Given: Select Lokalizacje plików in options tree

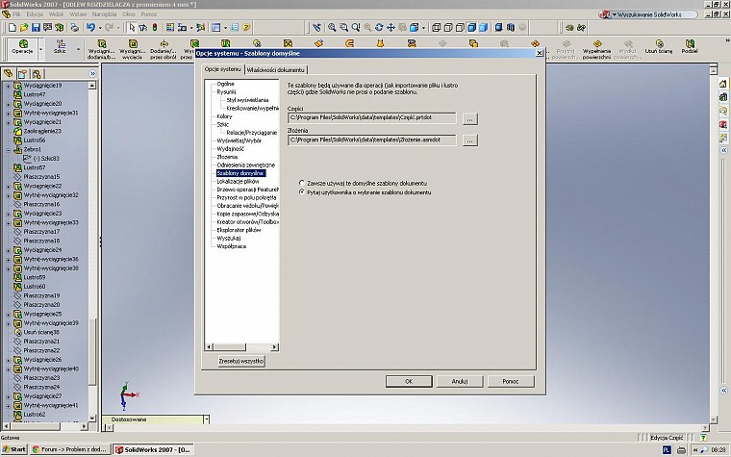Looking at the screenshot, I should click(x=238, y=182).
